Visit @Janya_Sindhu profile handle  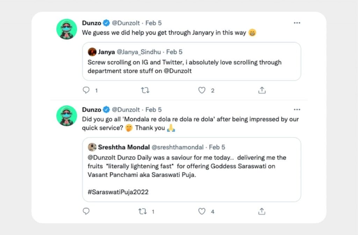[x=139, y=52]
